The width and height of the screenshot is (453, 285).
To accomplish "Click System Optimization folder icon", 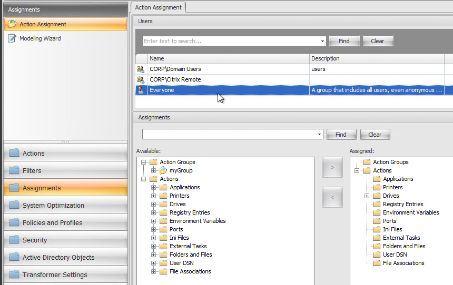I will pos(14,205).
